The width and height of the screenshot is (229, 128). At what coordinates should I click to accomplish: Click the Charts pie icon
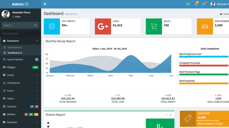click(x=4, y=75)
